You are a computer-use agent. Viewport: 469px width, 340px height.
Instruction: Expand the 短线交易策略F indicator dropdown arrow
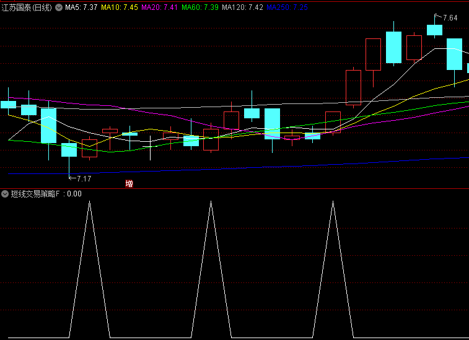(5, 194)
